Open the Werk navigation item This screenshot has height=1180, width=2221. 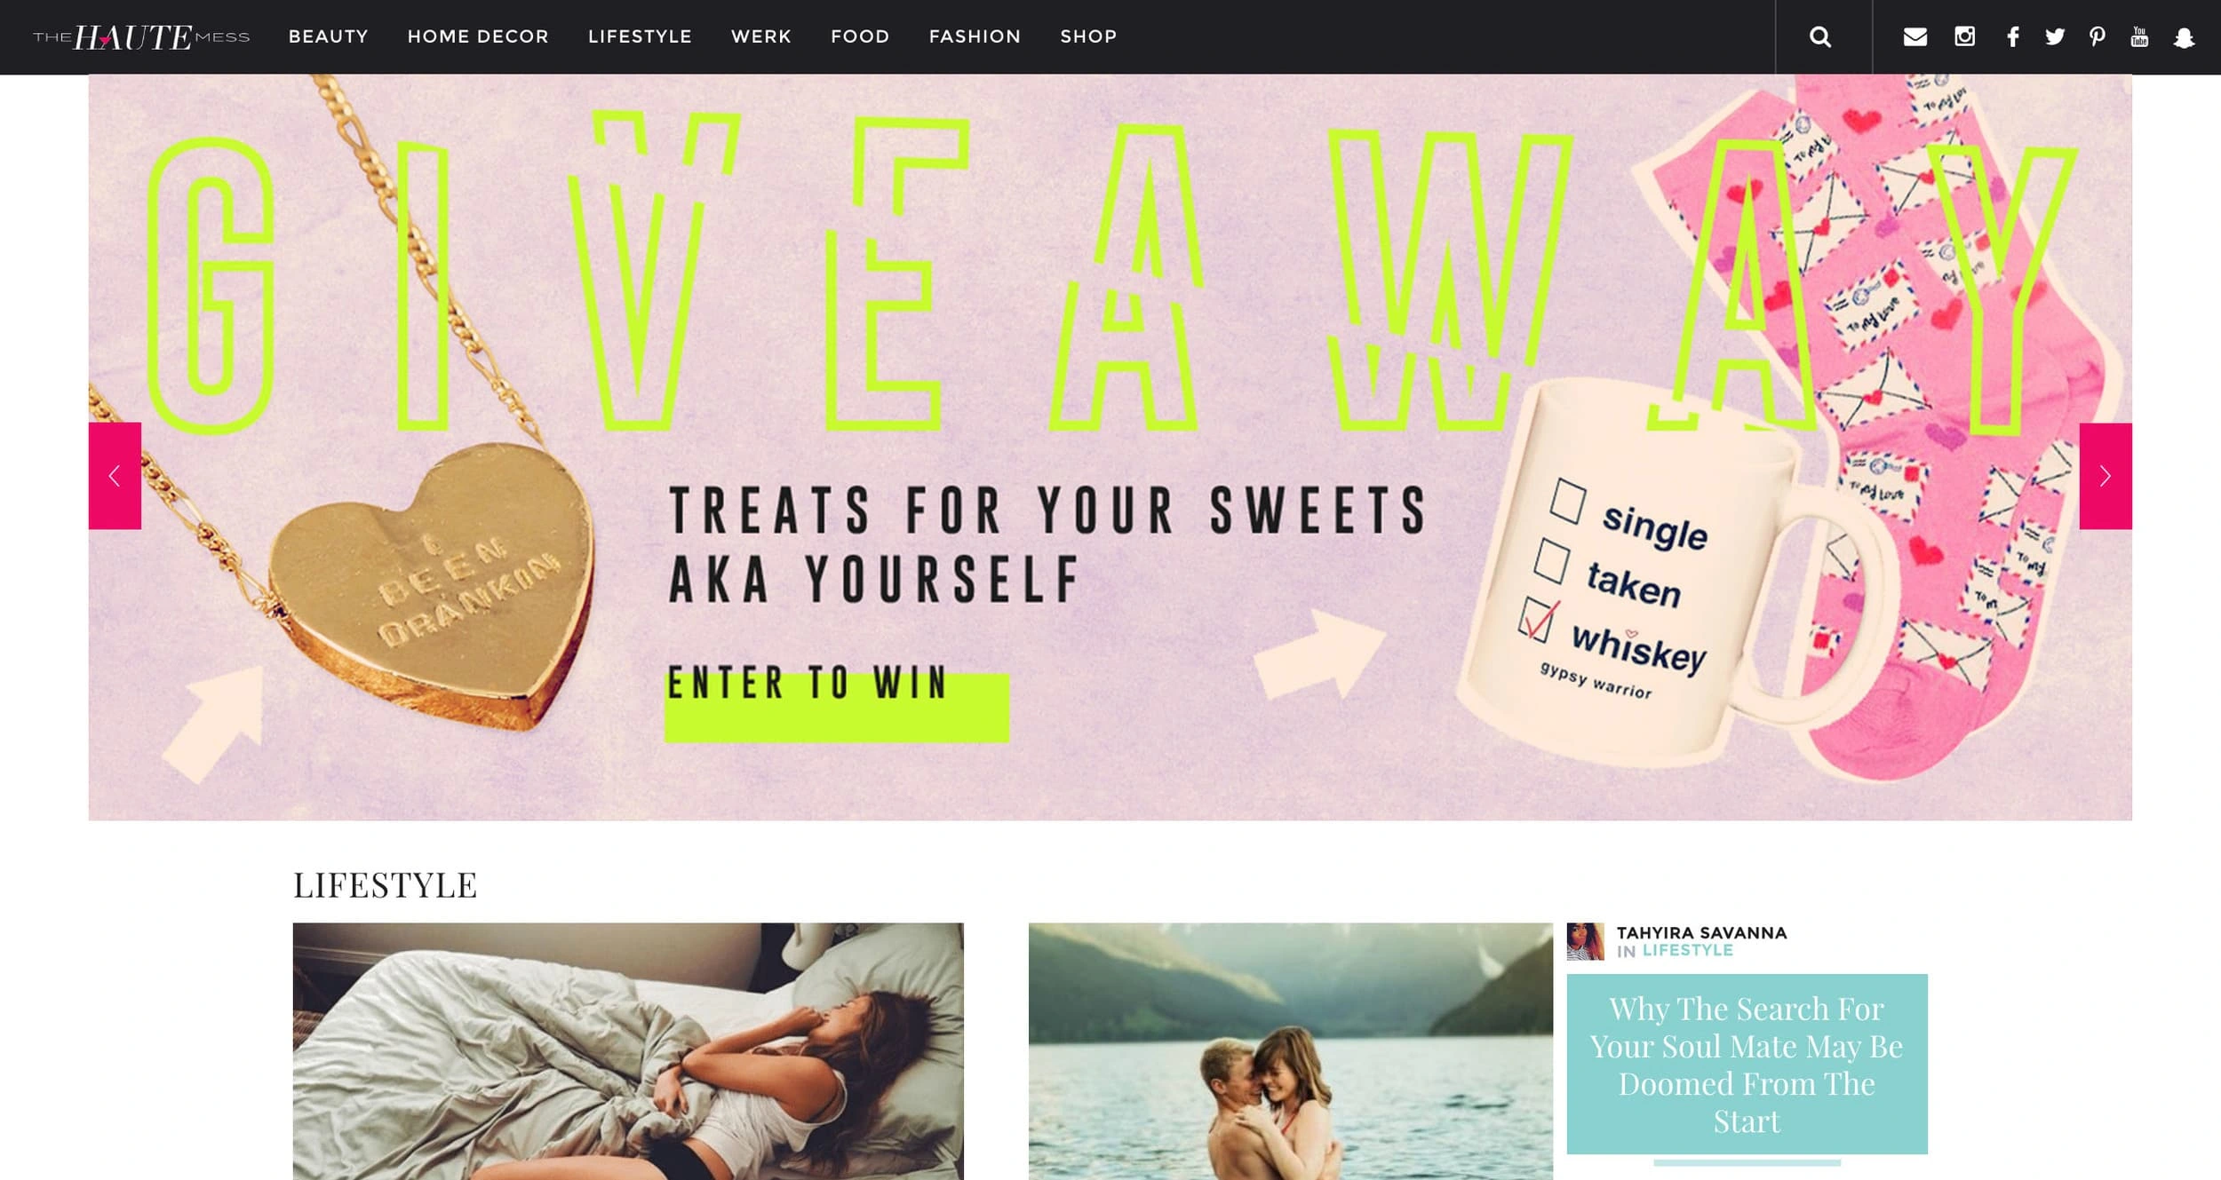[761, 36]
